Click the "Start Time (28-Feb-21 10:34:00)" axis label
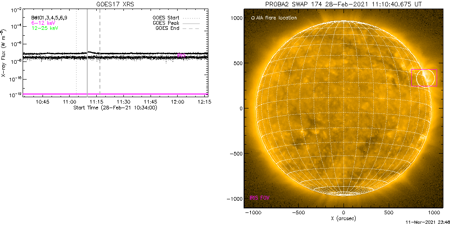Image resolution: width=452 pixels, height=226 pixels. tap(115, 108)
